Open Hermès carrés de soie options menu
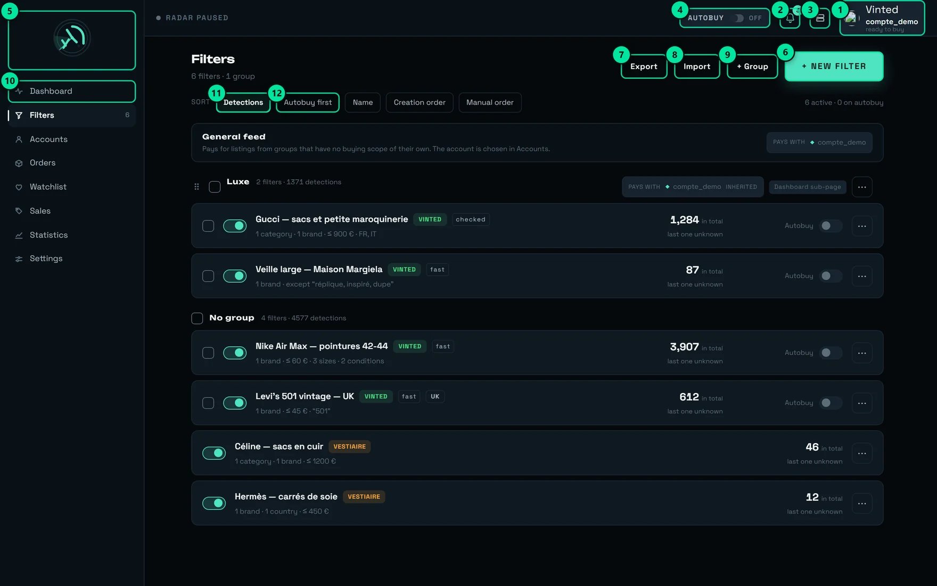Screen dimensions: 937x586 pyautogui.click(x=862, y=503)
